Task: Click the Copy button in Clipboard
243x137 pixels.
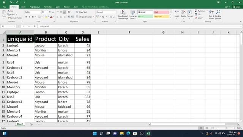Action: coord(11,14)
